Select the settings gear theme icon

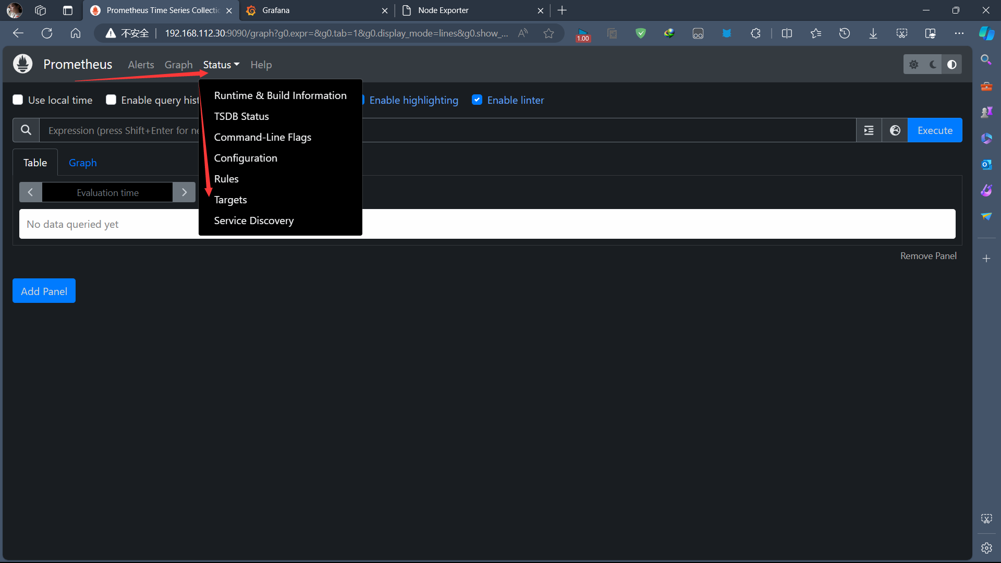(x=913, y=64)
